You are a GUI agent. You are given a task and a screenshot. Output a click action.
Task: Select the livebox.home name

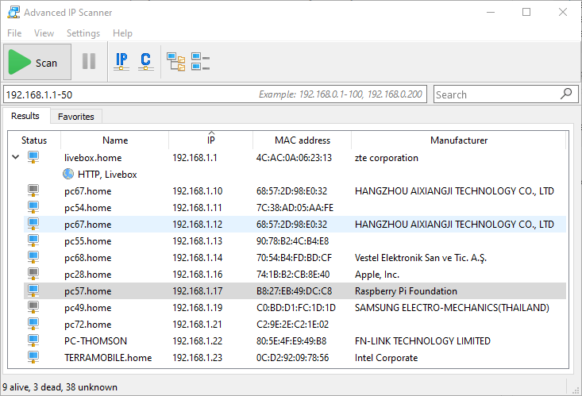point(93,158)
